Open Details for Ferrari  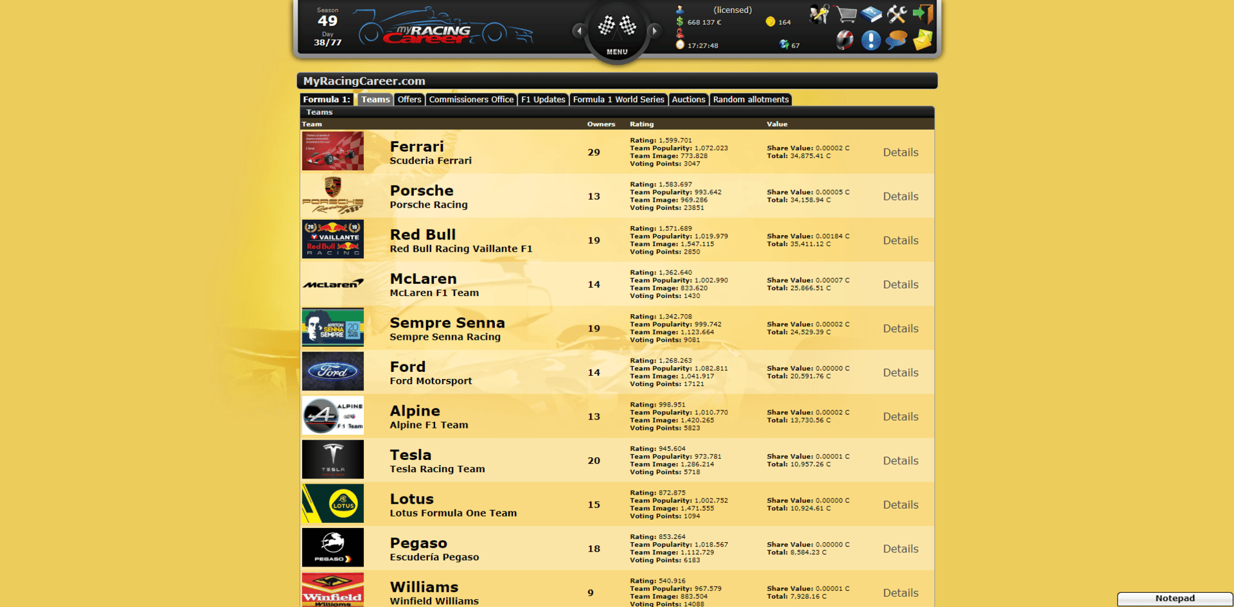900,152
